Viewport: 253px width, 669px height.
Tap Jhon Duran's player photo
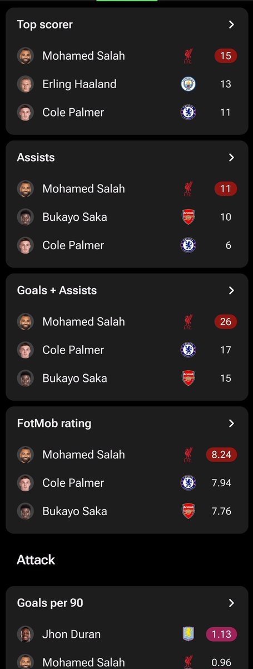point(26,634)
